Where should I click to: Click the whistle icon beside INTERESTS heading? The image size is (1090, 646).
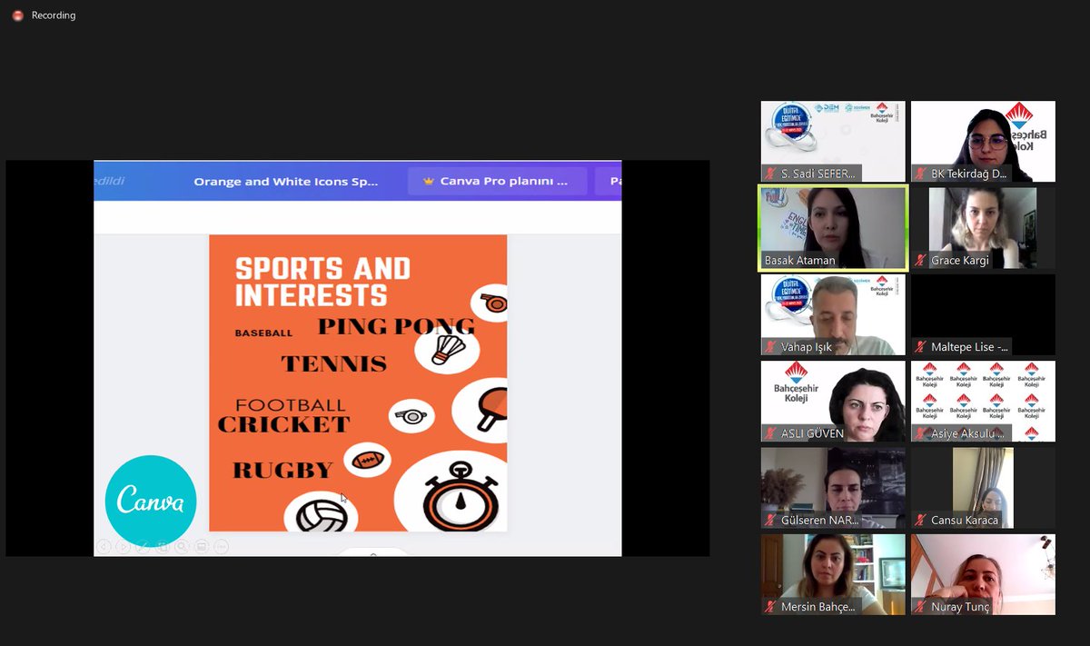click(495, 303)
